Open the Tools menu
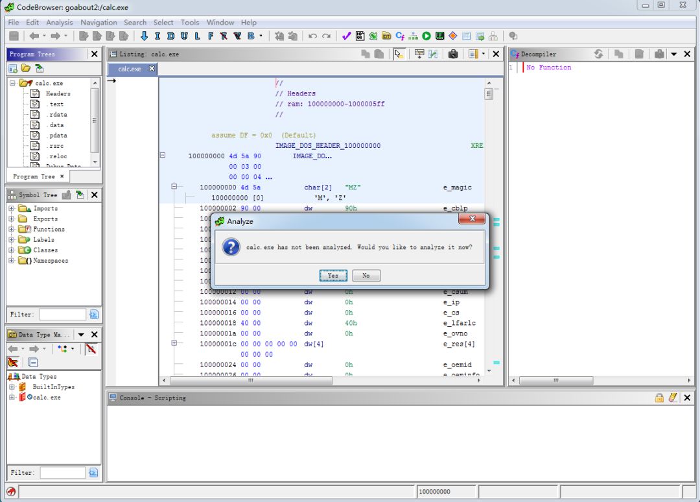Screen dimensions: 700x502 click(x=190, y=22)
